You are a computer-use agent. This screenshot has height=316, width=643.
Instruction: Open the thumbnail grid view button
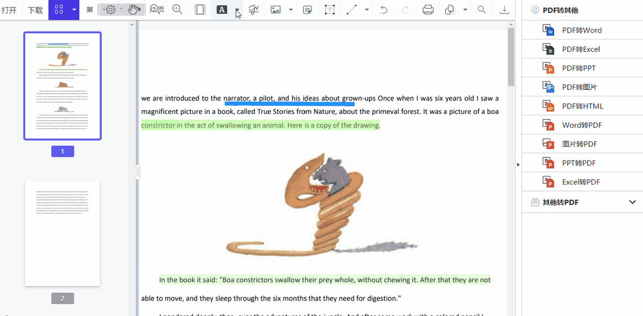59,10
